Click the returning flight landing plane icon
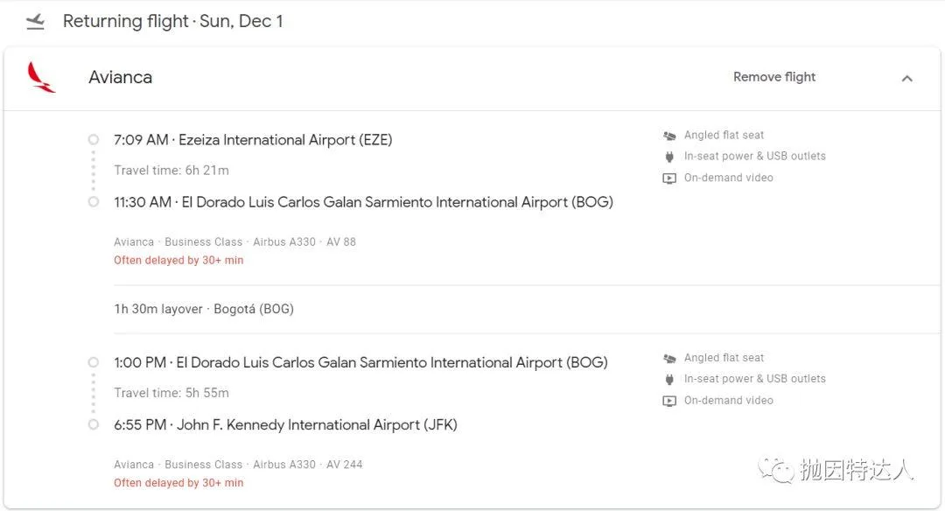 36,22
